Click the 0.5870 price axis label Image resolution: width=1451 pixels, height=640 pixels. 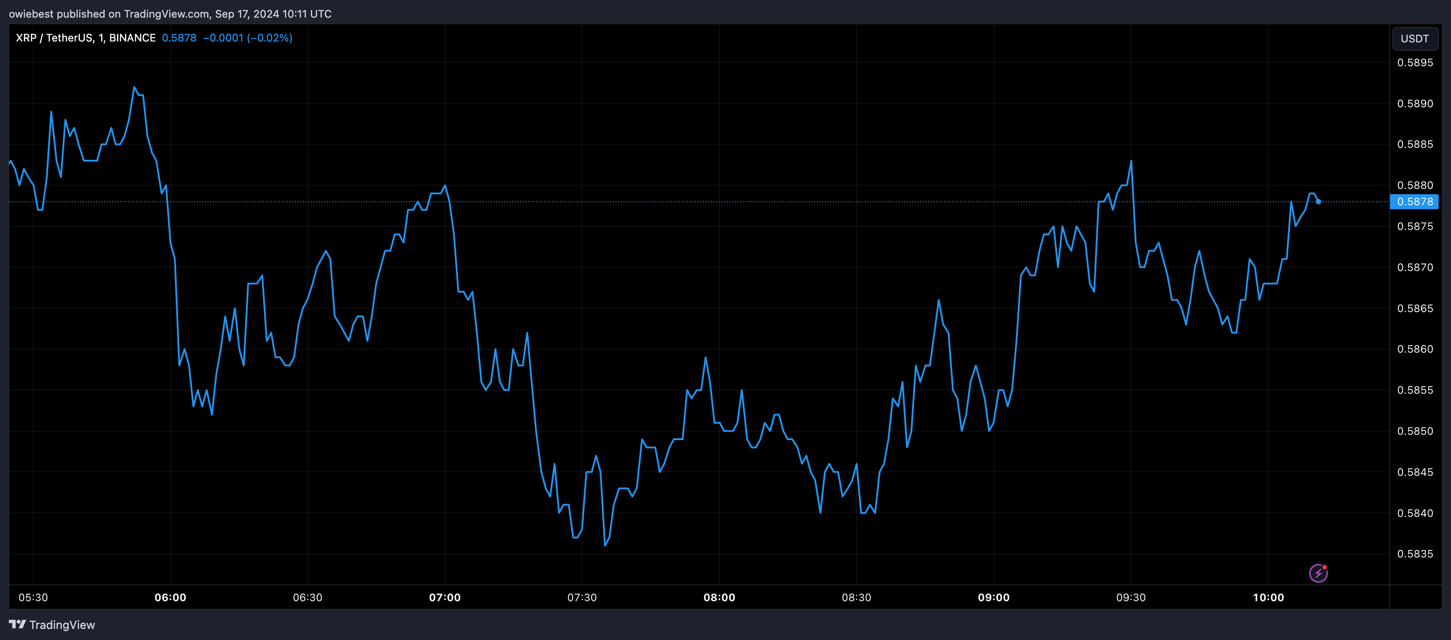coord(1415,267)
